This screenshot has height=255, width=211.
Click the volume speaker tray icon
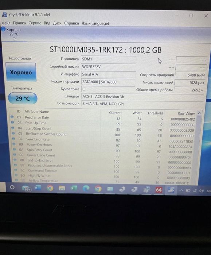tap(201, 190)
